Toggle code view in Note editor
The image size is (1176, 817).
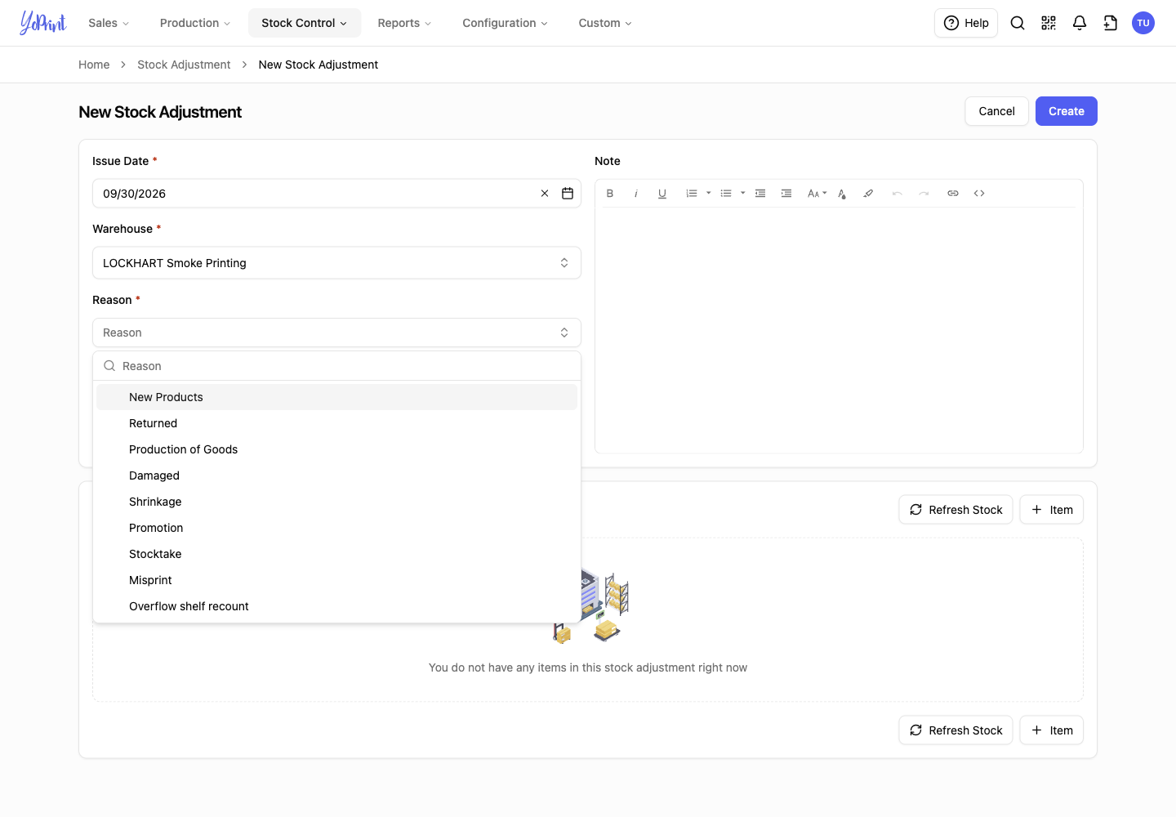tap(979, 194)
